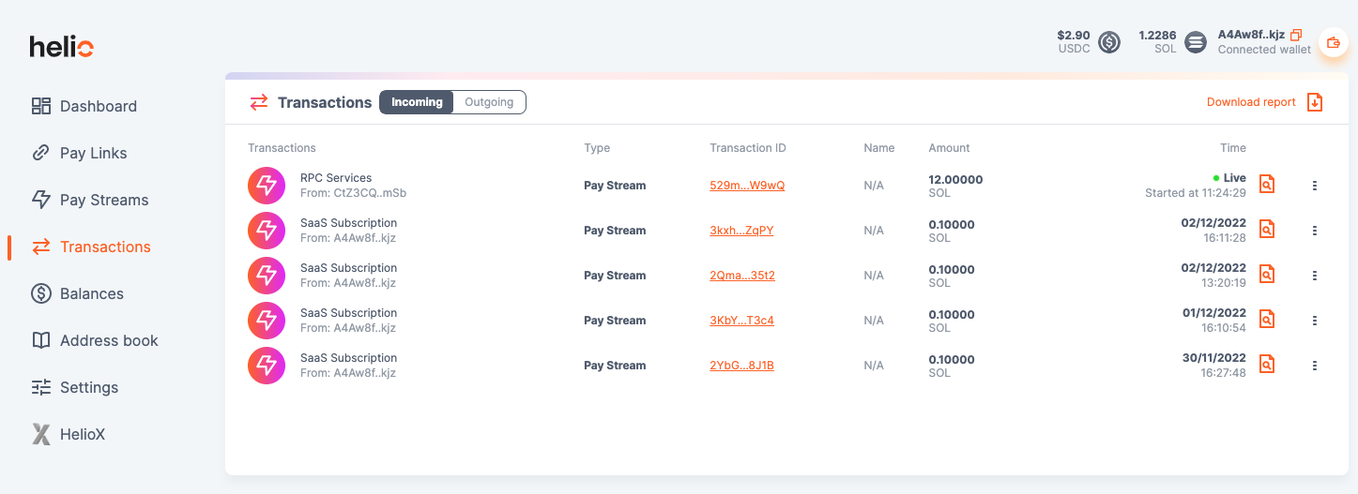Open options menu for RPC Services row
This screenshot has width=1358, height=494.
click(1314, 186)
